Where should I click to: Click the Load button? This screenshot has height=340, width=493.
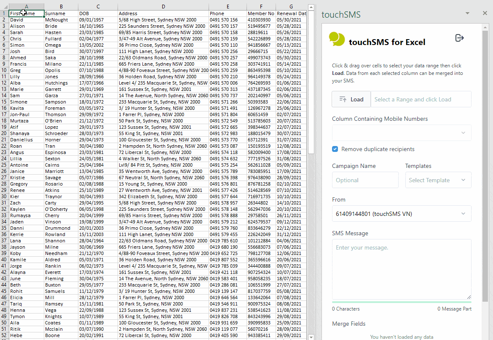pyautogui.click(x=351, y=99)
